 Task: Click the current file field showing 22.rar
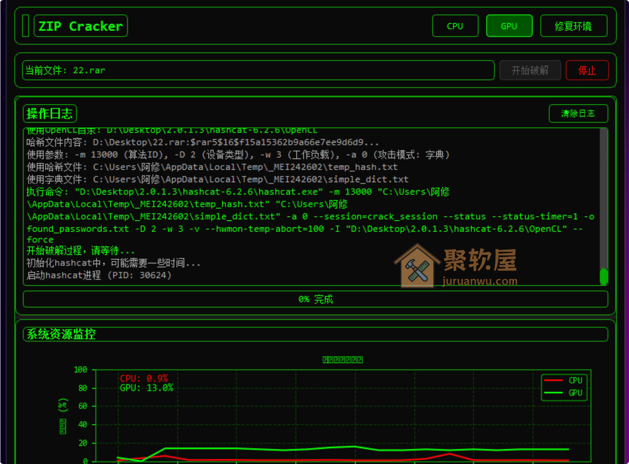[257, 70]
